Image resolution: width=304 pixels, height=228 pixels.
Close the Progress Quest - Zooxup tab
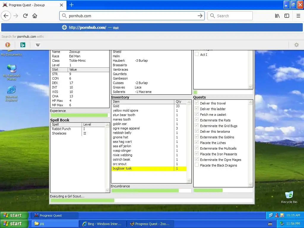pos(61,5)
